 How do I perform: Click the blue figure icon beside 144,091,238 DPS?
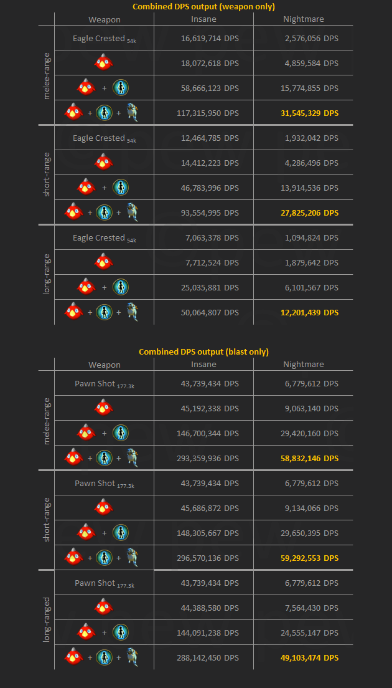121,633
